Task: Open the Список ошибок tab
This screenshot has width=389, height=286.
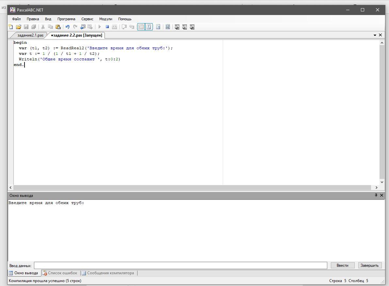Action: [62, 273]
